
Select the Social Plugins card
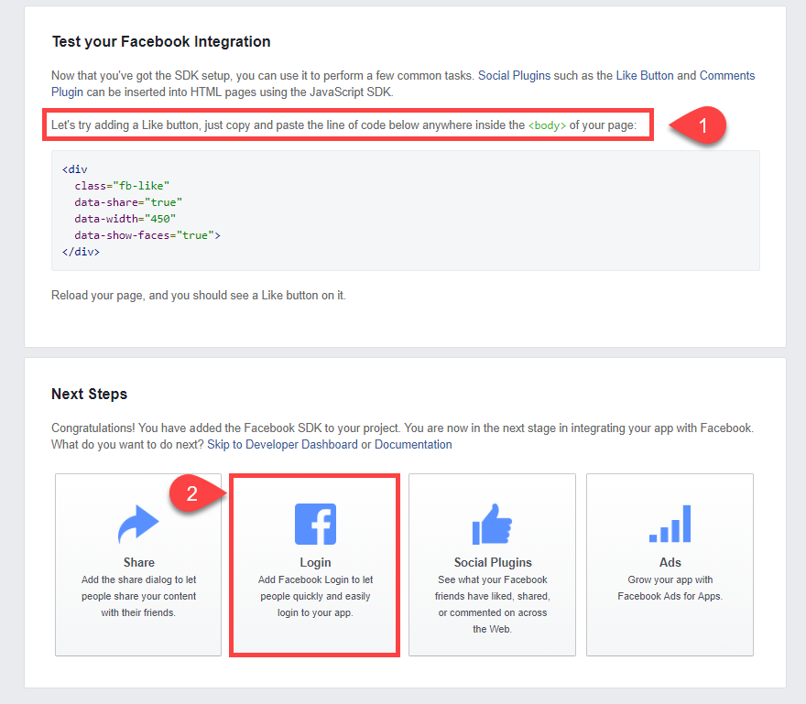click(x=492, y=565)
